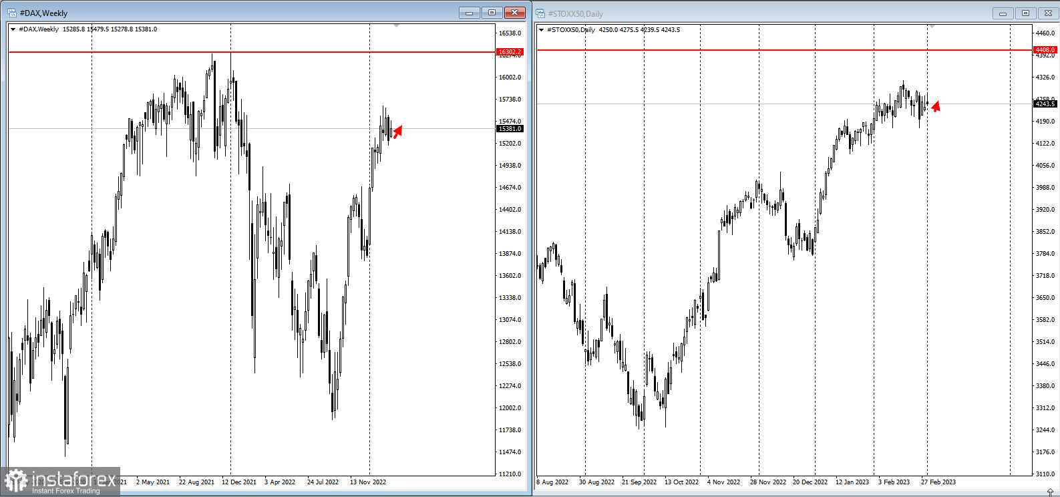The image size is (1060, 497).
Task: Click the 12538.0 price scale label
Action: (x=510, y=364)
